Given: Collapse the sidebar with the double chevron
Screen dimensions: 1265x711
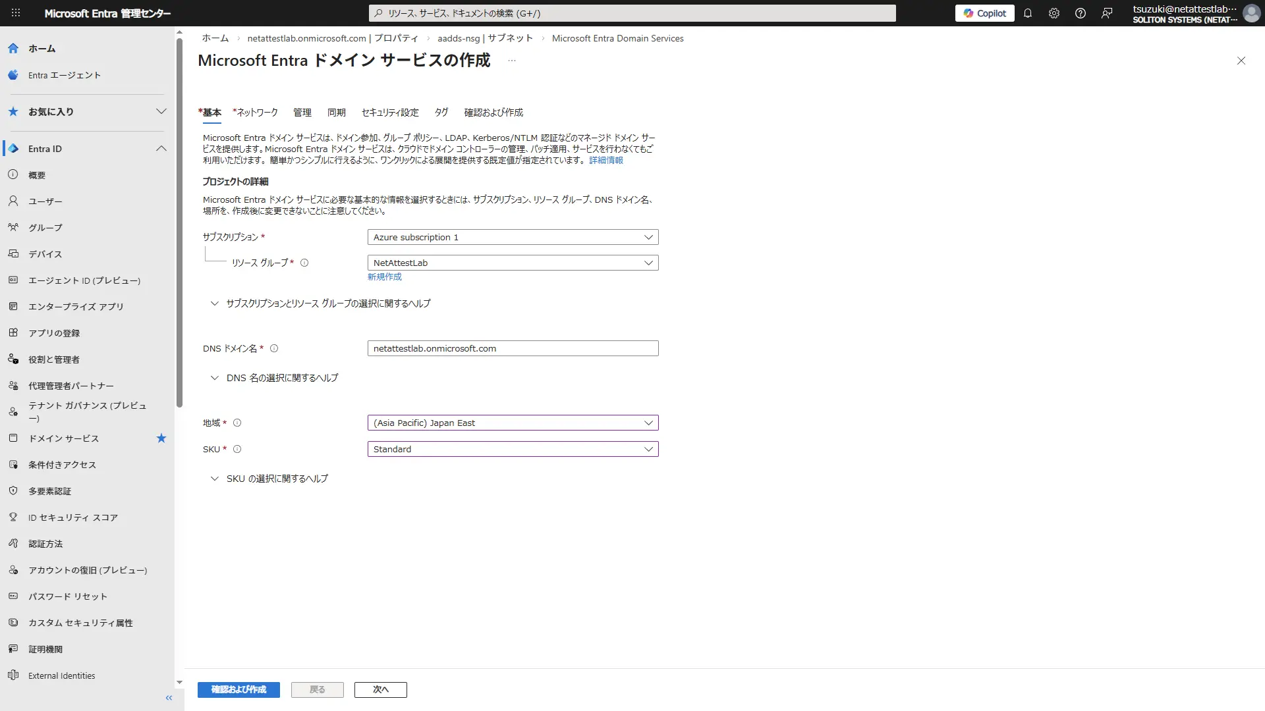Looking at the screenshot, I should 169,698.
